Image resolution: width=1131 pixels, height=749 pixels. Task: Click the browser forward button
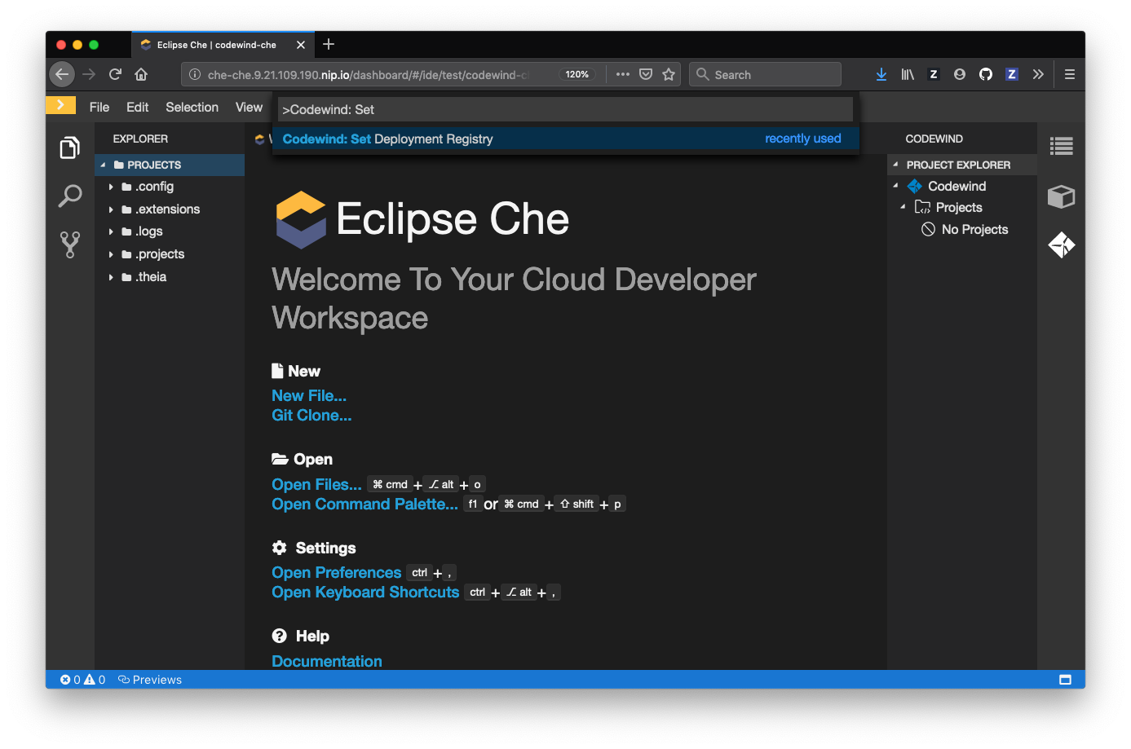pyautogui.click(x=89, y=74)
